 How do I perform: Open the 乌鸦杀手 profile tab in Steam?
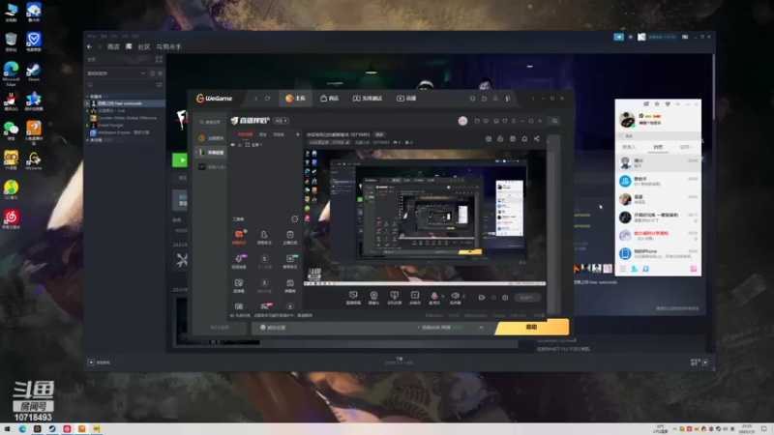168,46
